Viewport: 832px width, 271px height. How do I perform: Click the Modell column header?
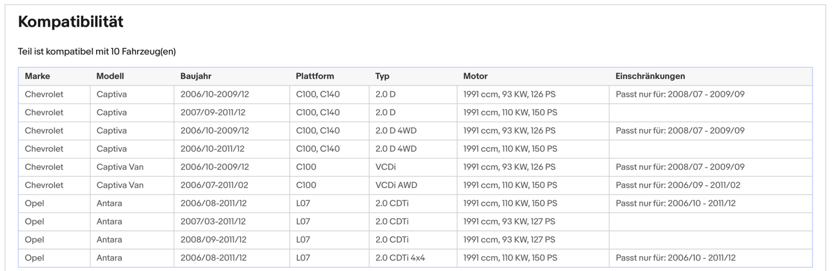[110, 76]
